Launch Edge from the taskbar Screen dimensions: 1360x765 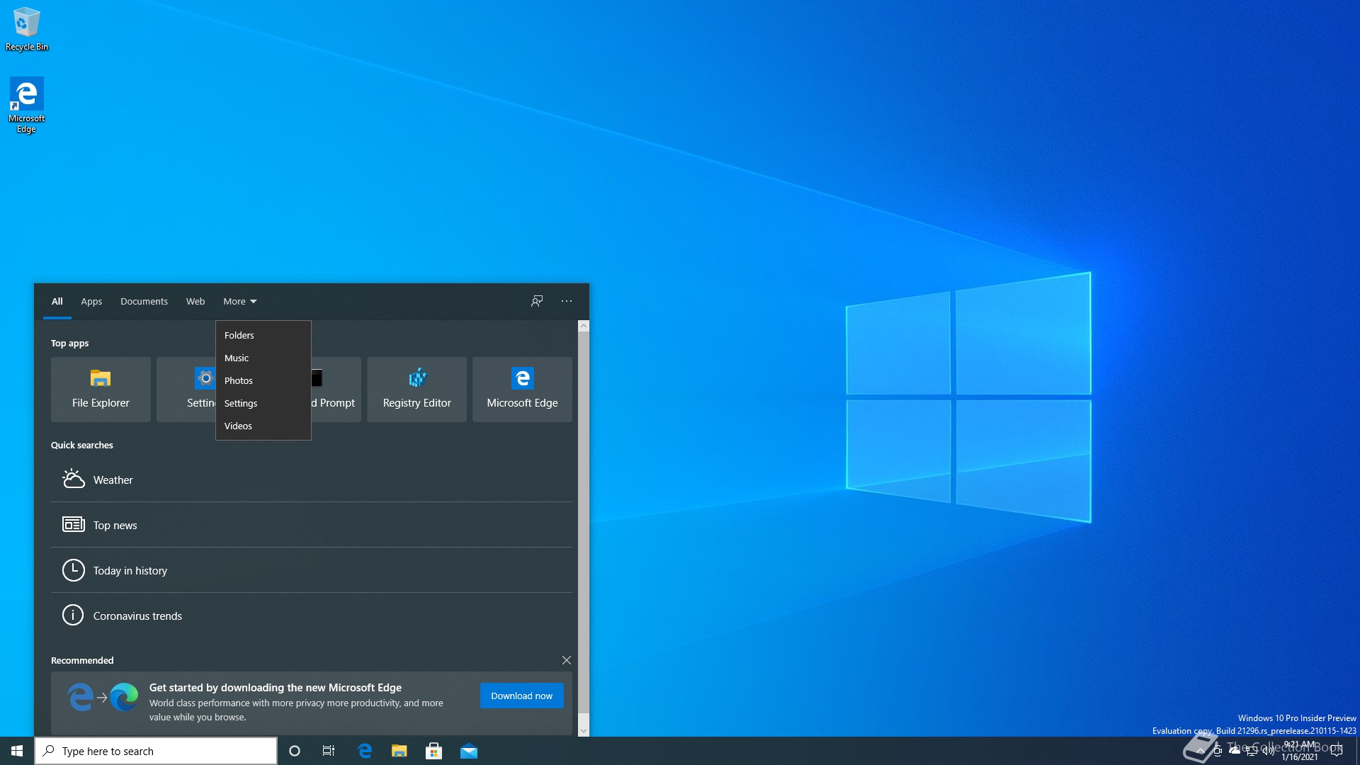click(365, 751)
